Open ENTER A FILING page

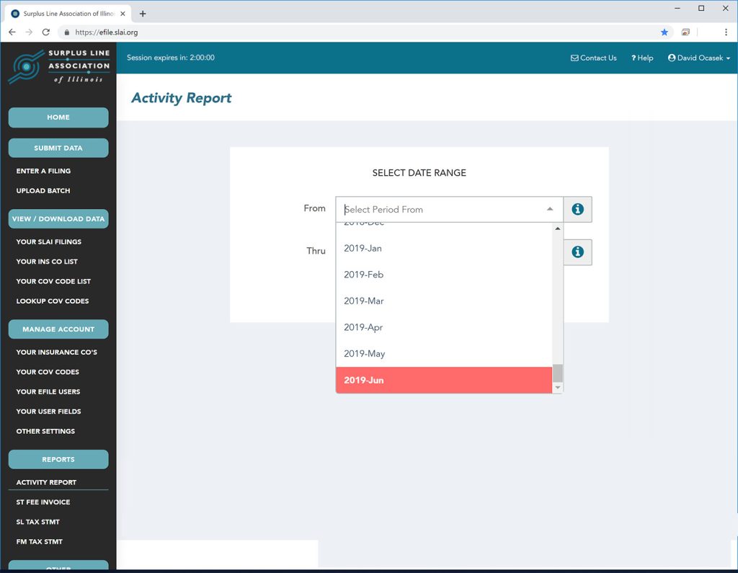[x=43, y=171]
